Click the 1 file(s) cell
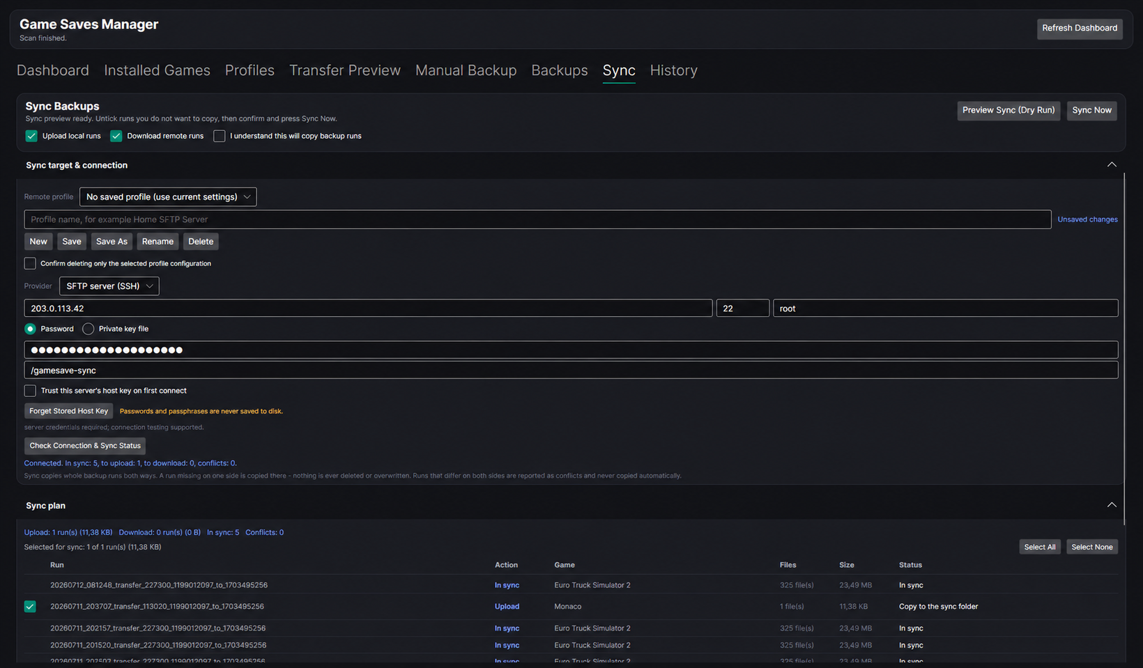The height and width of the screenshot is (668, 1143). tap(792, 607)
